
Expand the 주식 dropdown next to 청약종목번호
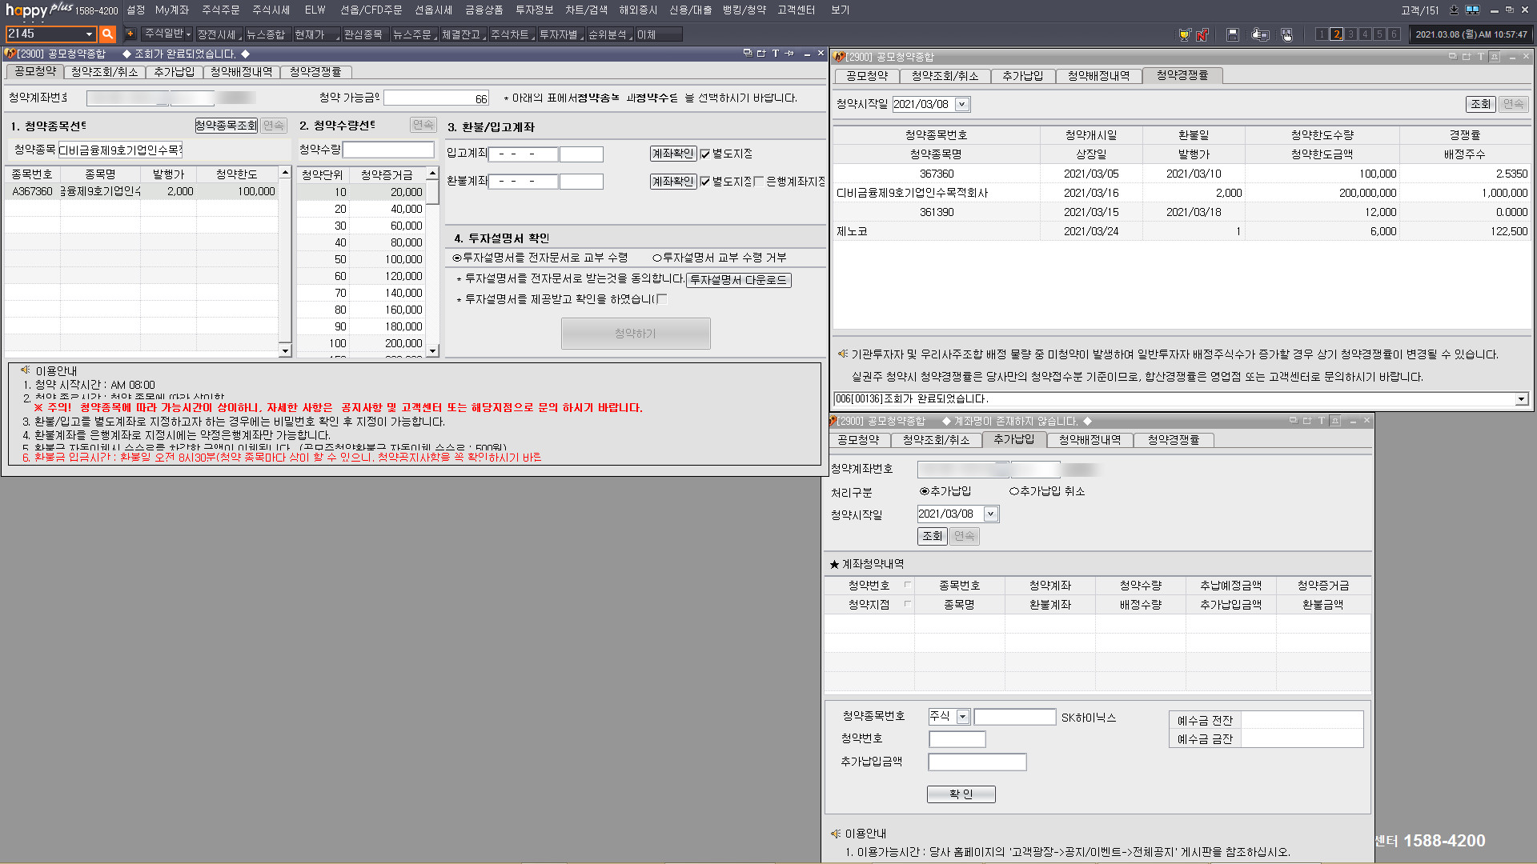(963, 717)
